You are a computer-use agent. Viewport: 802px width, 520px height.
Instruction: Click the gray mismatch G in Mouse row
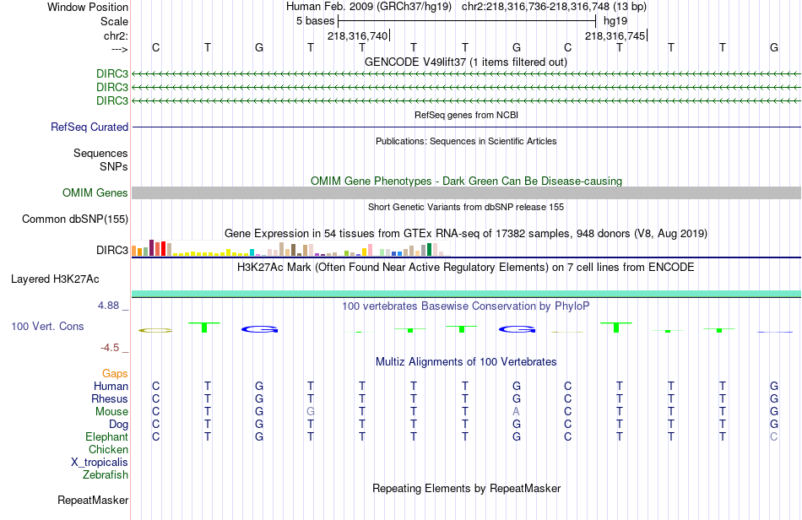coord(311,412)
